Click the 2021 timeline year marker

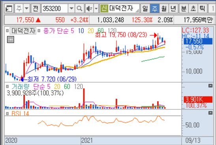click(x=87, y=140)
